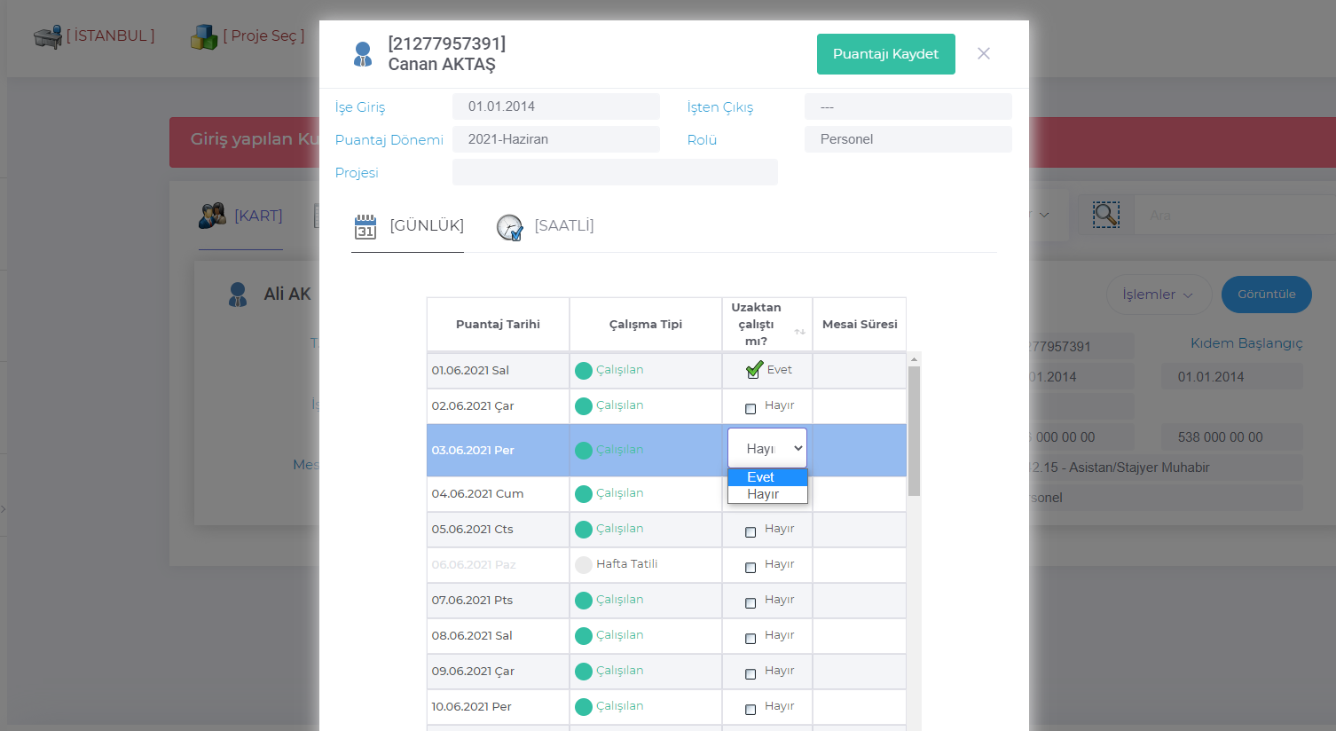Choose Hayır option in the dropdown list
Viewport: 1336px width, 731px height.
[763, 494]
